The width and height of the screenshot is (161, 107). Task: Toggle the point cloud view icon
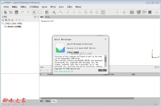pyautogui.click(x=103, y=12)
